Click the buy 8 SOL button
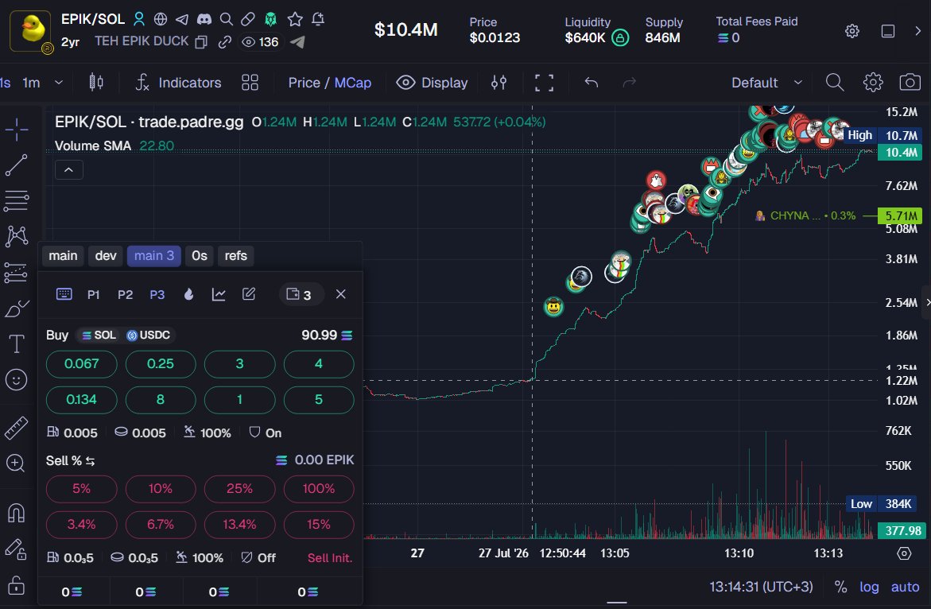This screenshot has height=609, width=931. click(x=161, y=399)
